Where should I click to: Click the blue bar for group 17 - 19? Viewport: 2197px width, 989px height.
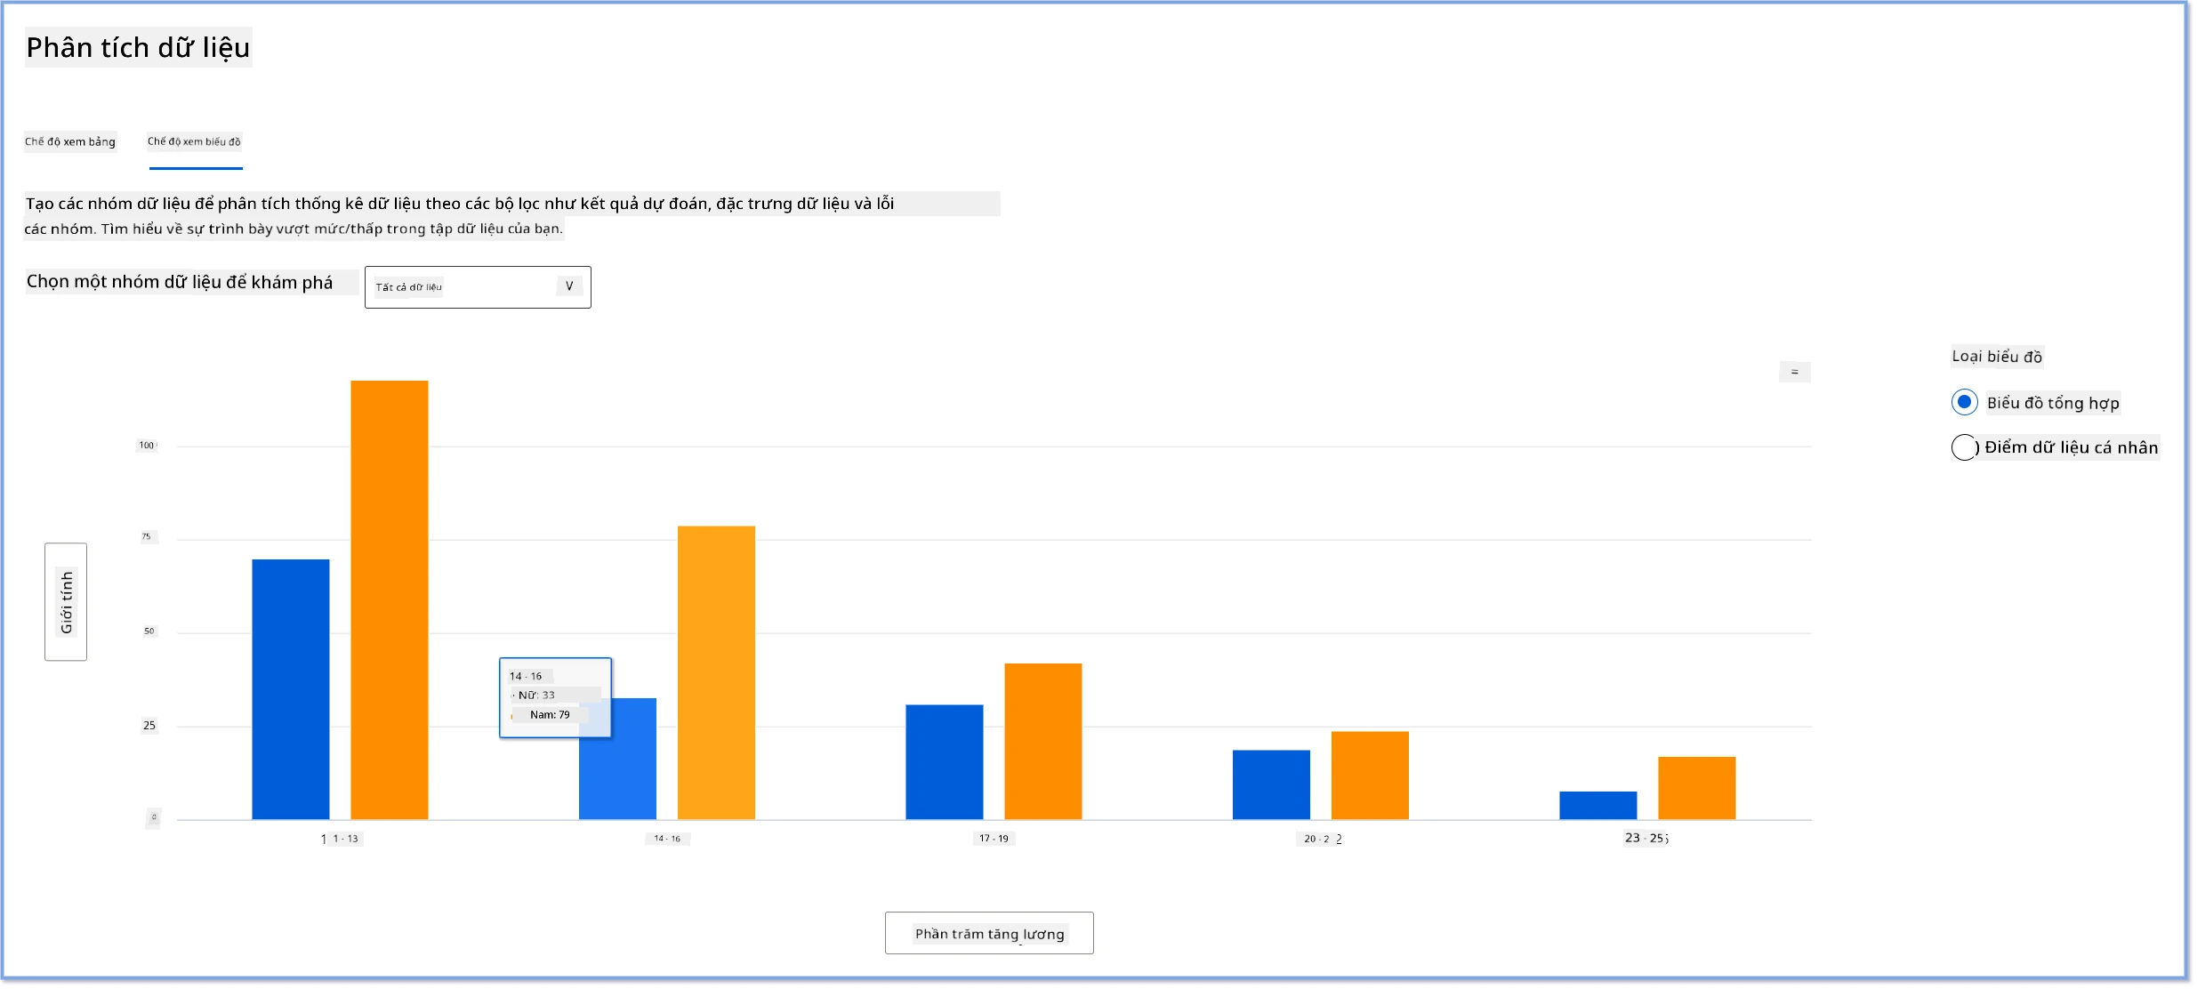point(944,762)
